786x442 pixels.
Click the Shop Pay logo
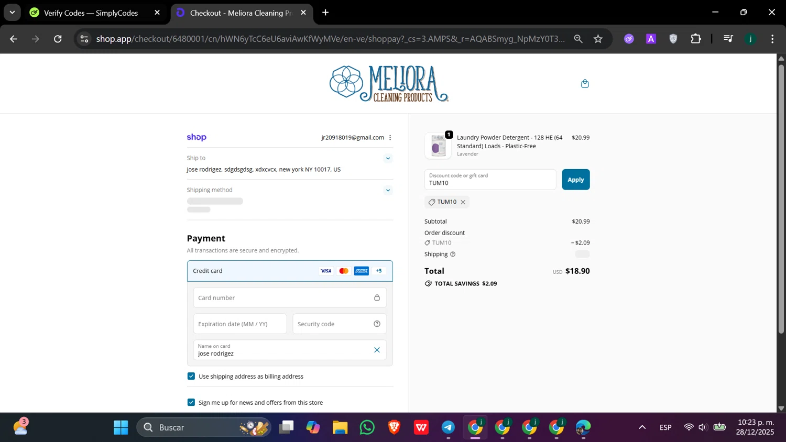tap(196, 137)
